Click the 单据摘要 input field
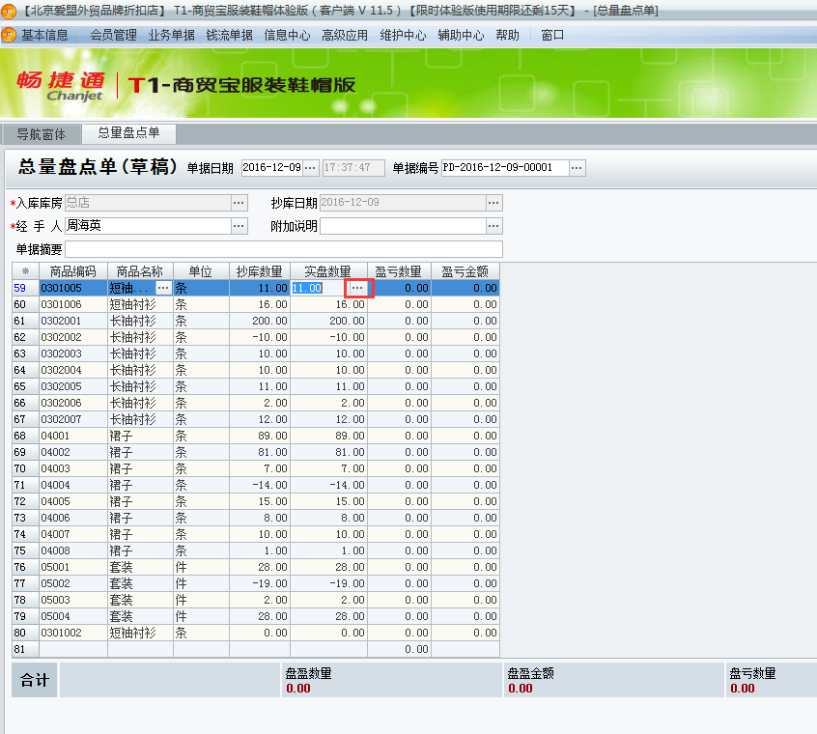This screenshot has width=817, height=734. pyautogui.click(x=283, y=249)
